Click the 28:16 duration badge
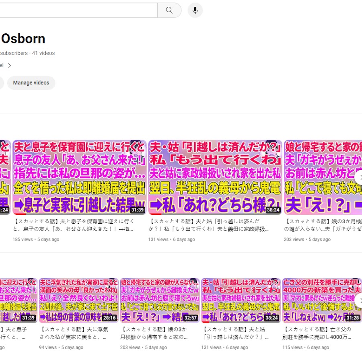 coord(109,318)
